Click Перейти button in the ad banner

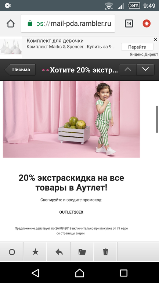(137, 47)
